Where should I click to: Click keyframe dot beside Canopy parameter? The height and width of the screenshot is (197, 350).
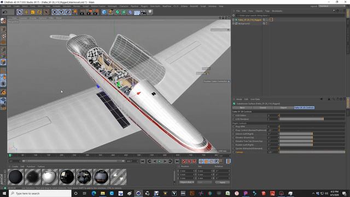pyautogui.click(x=234, y=152)
